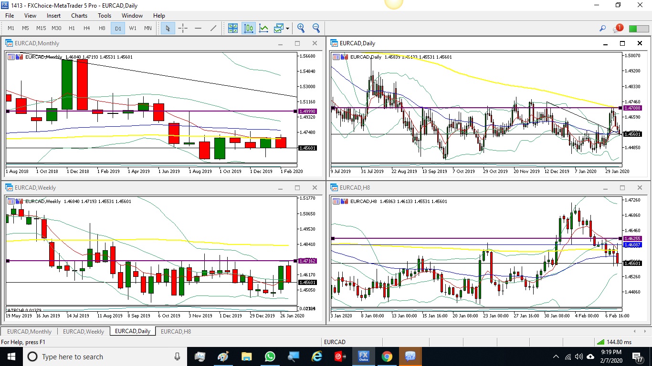Switch timeframe to M30
652x366 pixels.
click(x=56, y=28)
